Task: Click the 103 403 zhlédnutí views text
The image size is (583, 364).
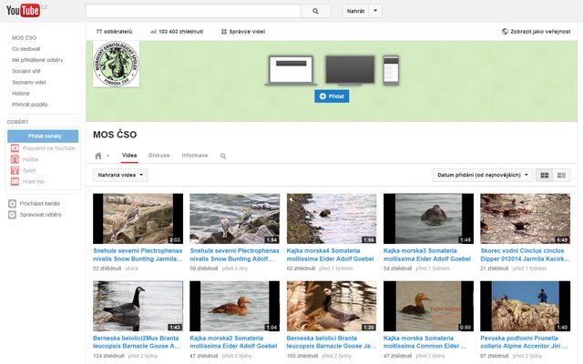Action: [x=180, y=32]
